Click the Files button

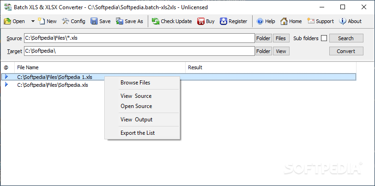click(x=281, y=38)
